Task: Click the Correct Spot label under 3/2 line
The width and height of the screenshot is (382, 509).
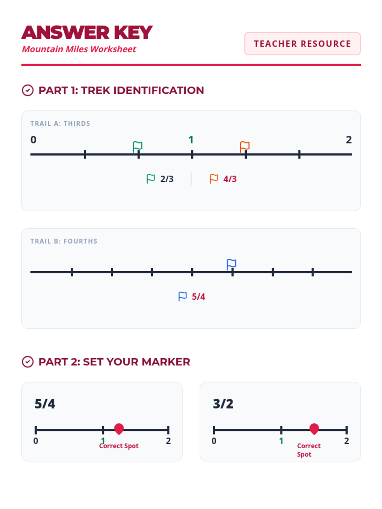Action: click(308, 450)
